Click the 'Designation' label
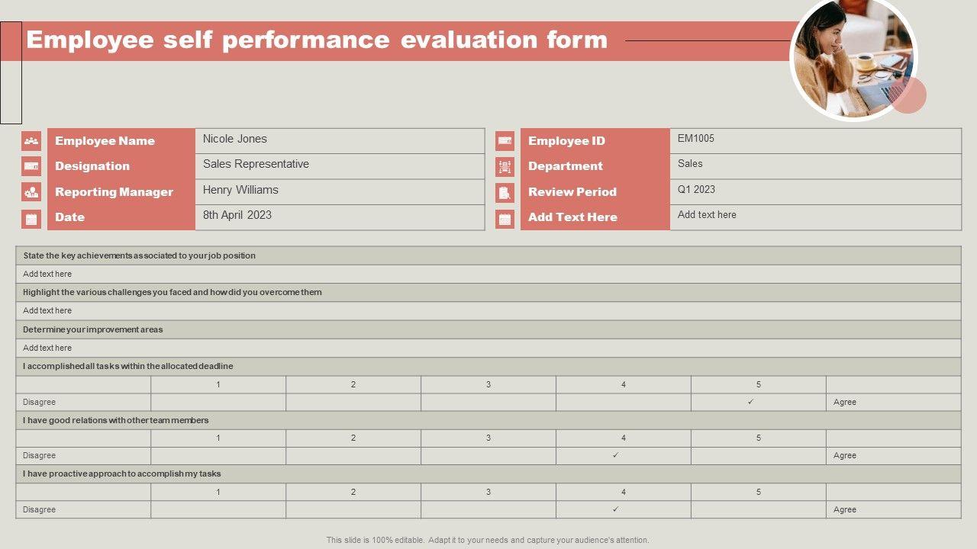The height and width of the screenshot is (549, 977). pyautogui.click(x=92, y=166)
